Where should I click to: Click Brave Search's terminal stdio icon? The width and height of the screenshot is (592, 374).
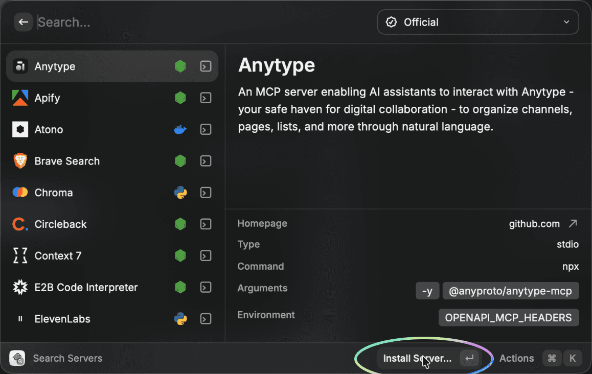[x=206, y=161]
